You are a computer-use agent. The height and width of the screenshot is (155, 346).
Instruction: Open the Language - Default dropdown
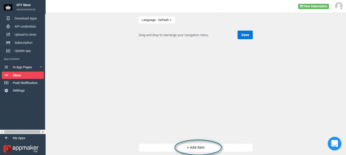pos(157,20)
